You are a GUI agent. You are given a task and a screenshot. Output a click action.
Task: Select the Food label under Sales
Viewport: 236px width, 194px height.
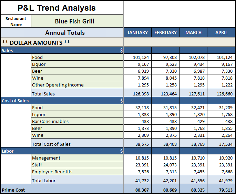(x=78, y=57)
